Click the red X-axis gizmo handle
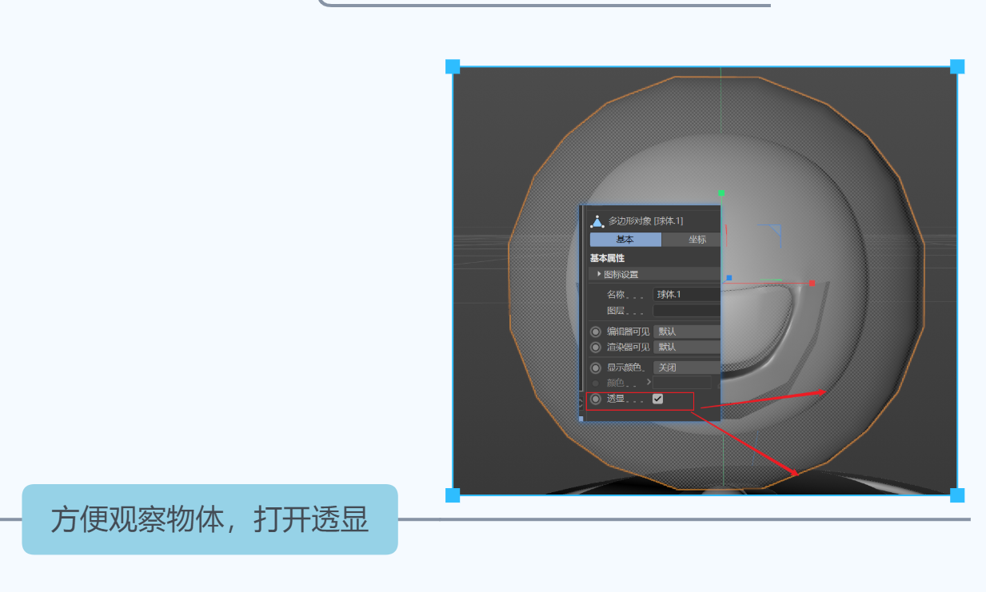Image resolution: width=986 pixels, height=592 pixels. click(x=812, y=283)
